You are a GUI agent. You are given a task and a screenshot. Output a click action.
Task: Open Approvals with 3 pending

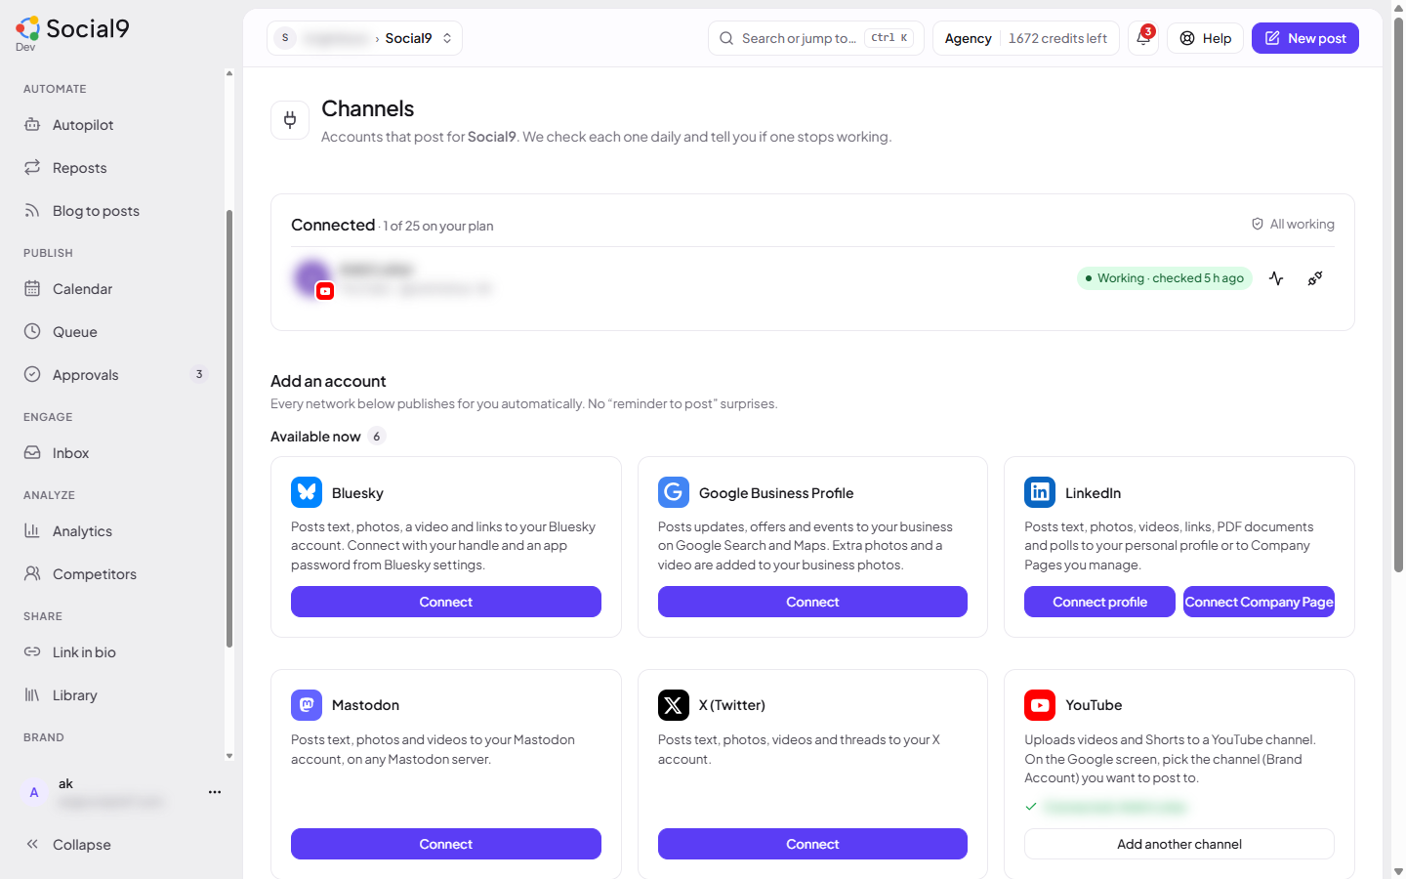click(x=116, y=375)
